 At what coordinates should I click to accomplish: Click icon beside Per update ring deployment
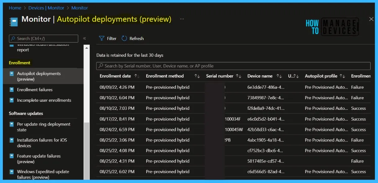[x=11, y=124]
